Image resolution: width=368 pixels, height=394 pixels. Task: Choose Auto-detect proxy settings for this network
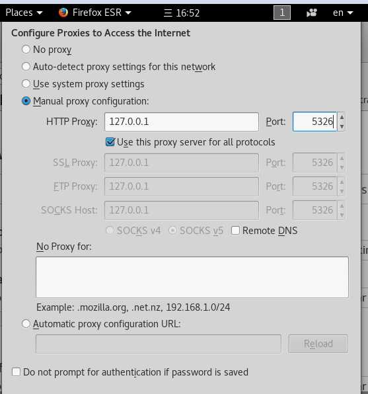tap(26, 67)
